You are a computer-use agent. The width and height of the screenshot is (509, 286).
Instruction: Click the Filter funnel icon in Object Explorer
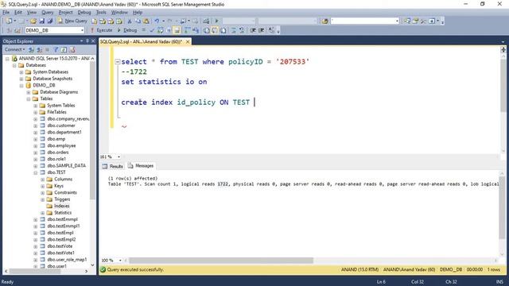click(x=56, y=49)
